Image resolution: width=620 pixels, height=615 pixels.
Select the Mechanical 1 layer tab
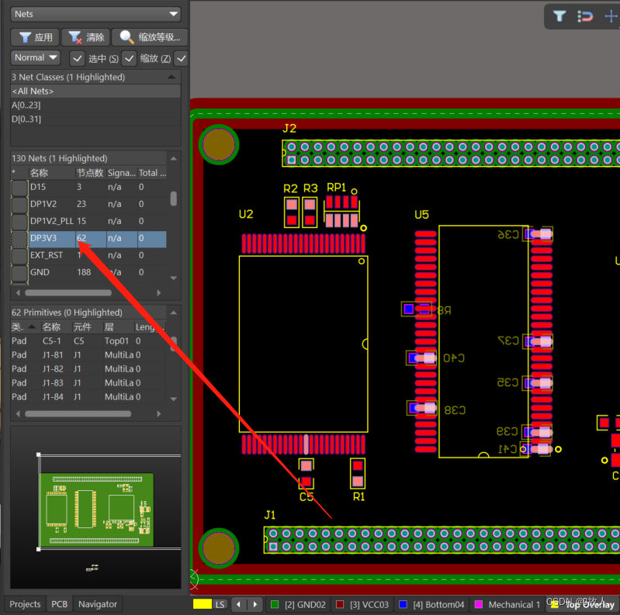pyautogui.click(x=508, y=604)
